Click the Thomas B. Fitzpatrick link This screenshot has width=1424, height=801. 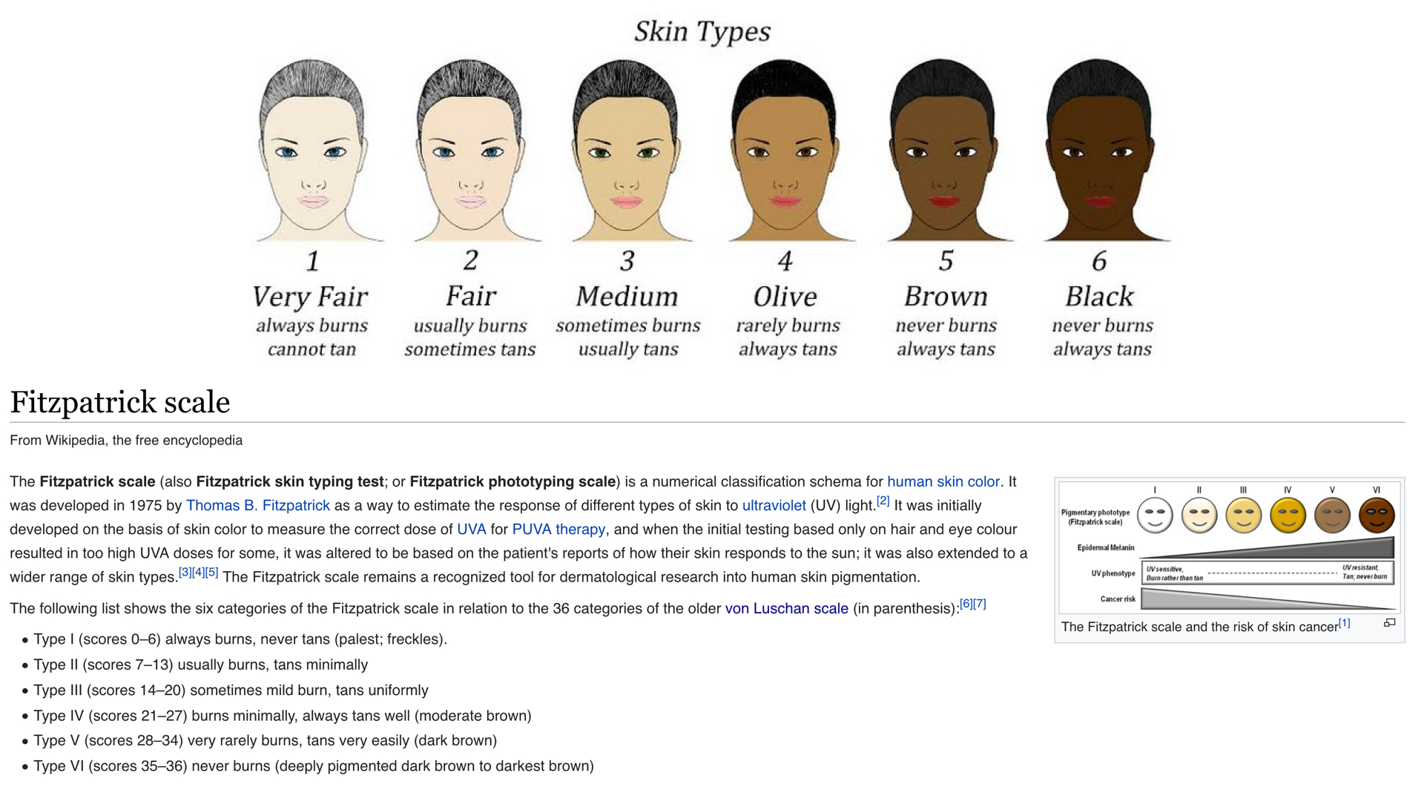pos(257,505)
